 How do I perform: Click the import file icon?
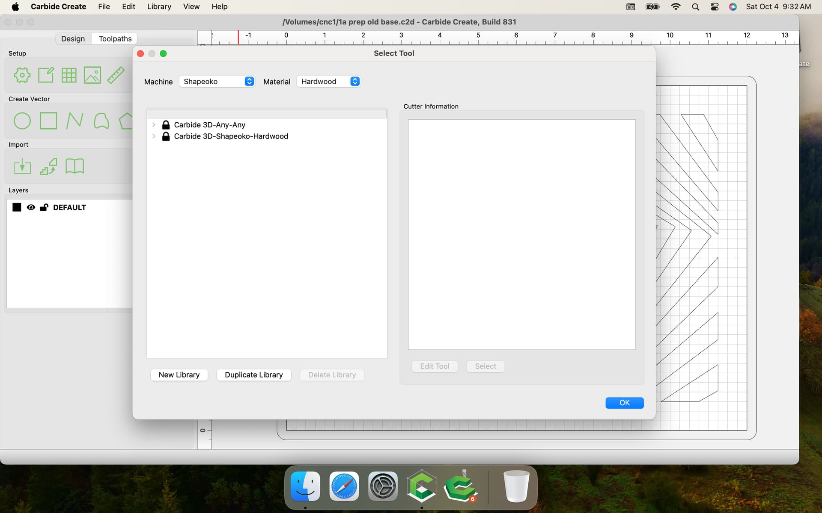(22, 166)
